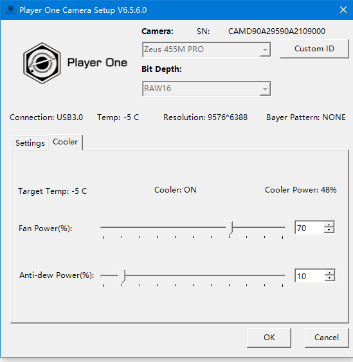This screenshot has width=353, height=362.
Task: Increase Anti-dew Power with up spinner arrow
Action: click(329, 272)
